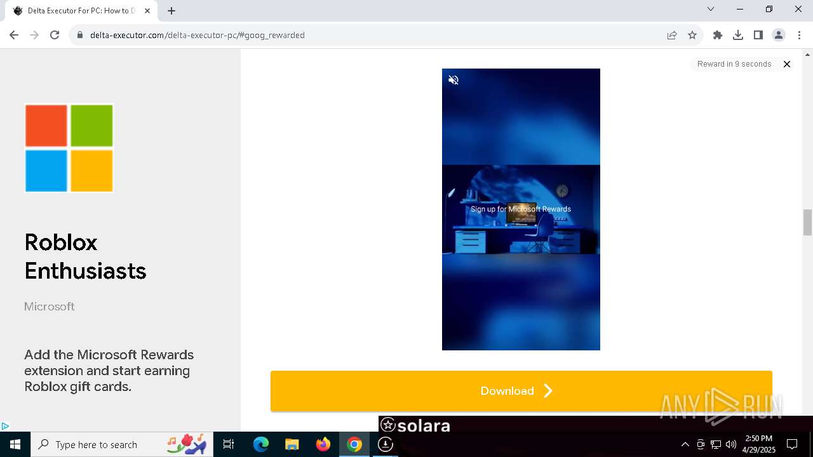Click the Windows search box

pos(122,444)
